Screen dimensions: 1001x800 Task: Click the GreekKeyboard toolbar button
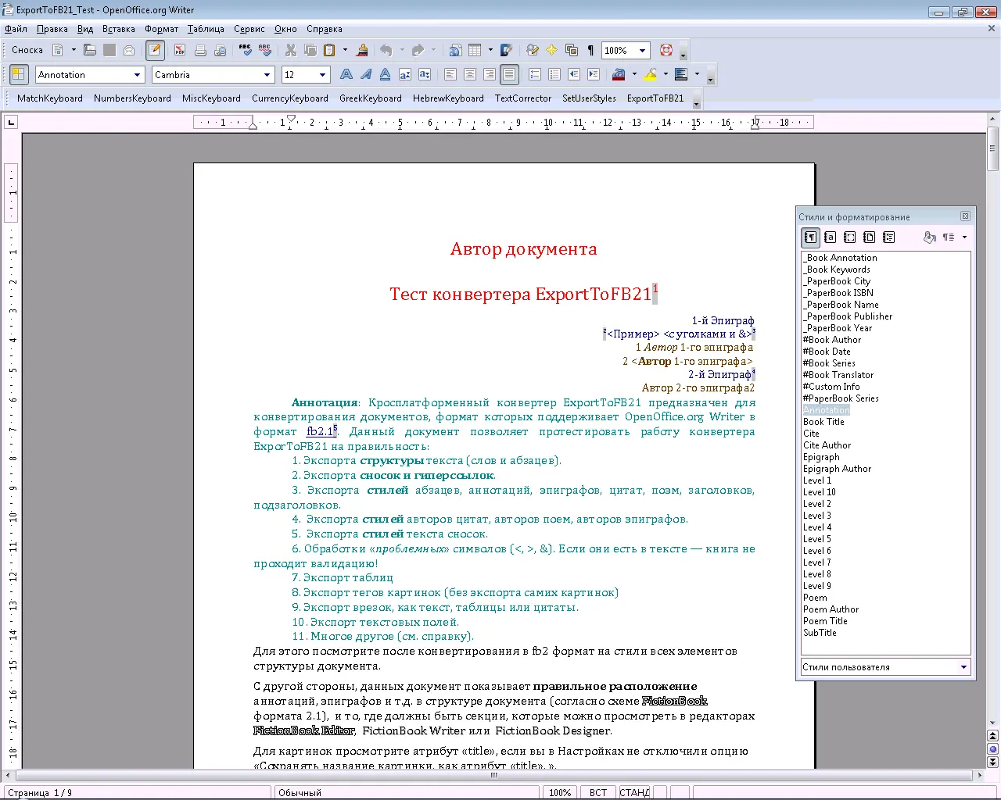click(x=371, y=98)
